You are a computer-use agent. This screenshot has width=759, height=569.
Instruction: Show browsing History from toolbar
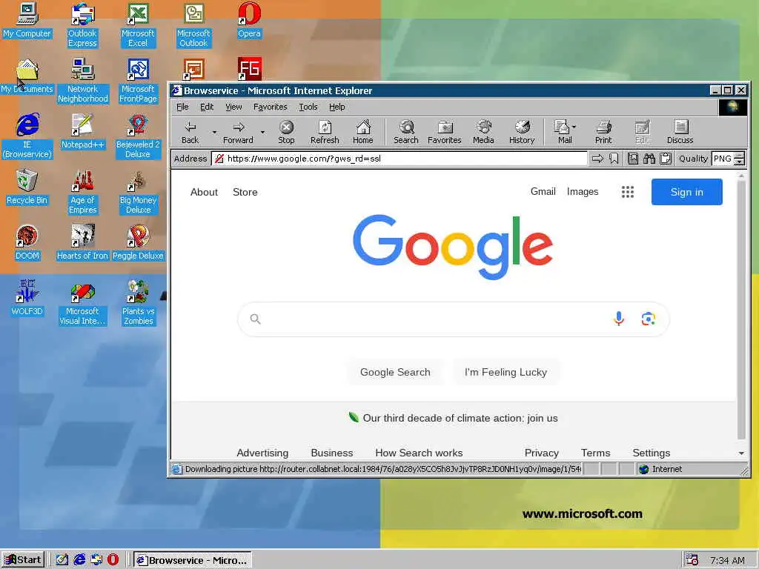click(x=521, y=132)
